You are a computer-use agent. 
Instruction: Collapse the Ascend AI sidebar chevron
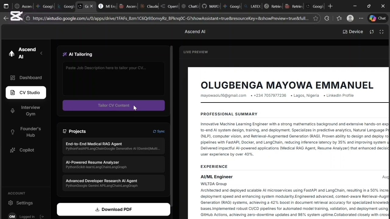(x=41, y=53)
